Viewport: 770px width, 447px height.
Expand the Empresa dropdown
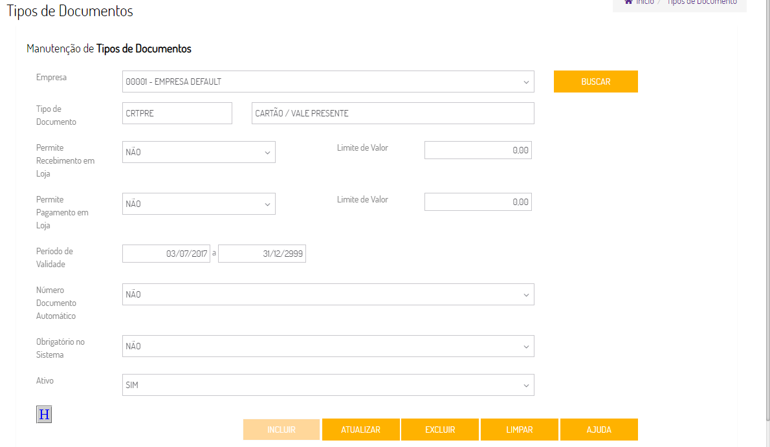328,82
